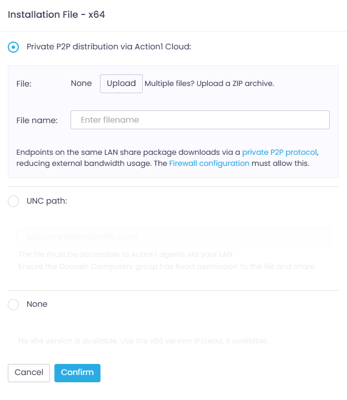Choose the UNC path radio button

pyautogui.click(x=14, y=201)
